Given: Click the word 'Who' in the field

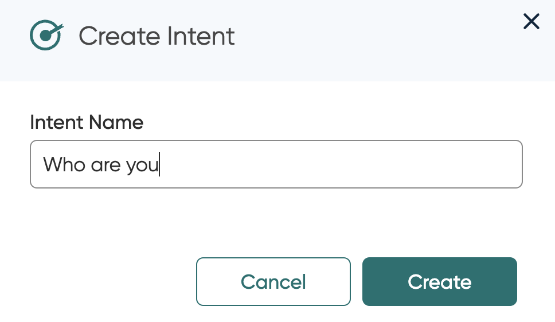Looking at the screenshot, I should click(x=64, y=164).
